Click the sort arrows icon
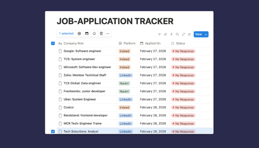259x148 pixels. [165, 34]
